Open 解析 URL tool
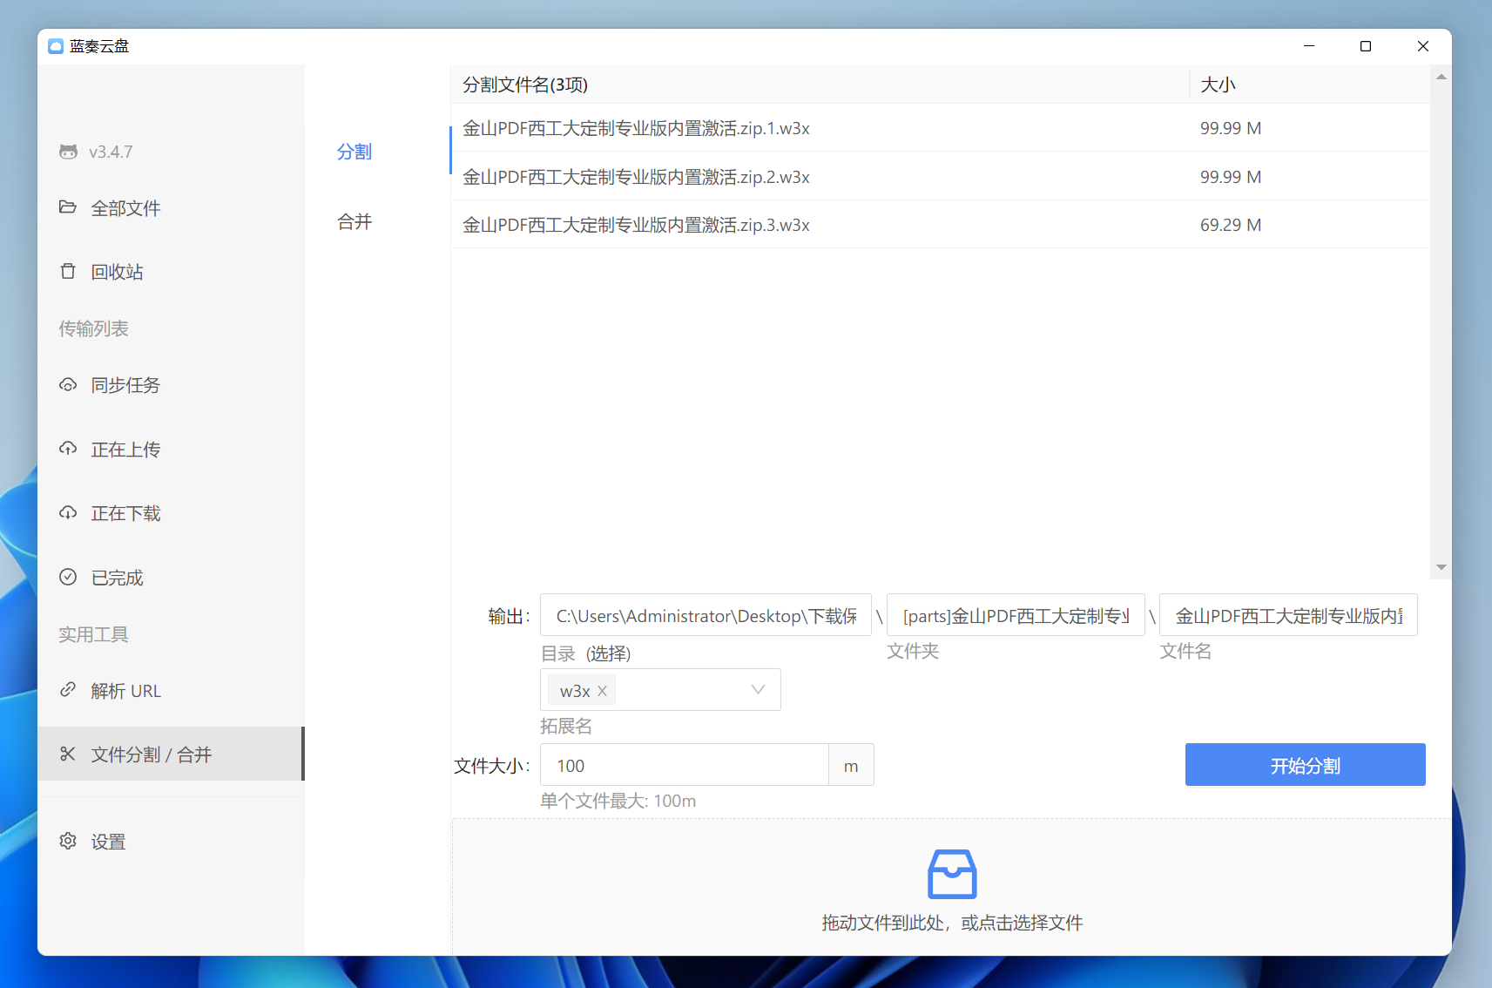The image size is (1492, 988). click(x=171, y=690)
